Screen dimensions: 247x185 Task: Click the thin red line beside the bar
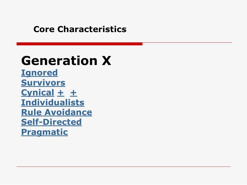(x=187, y=42)
